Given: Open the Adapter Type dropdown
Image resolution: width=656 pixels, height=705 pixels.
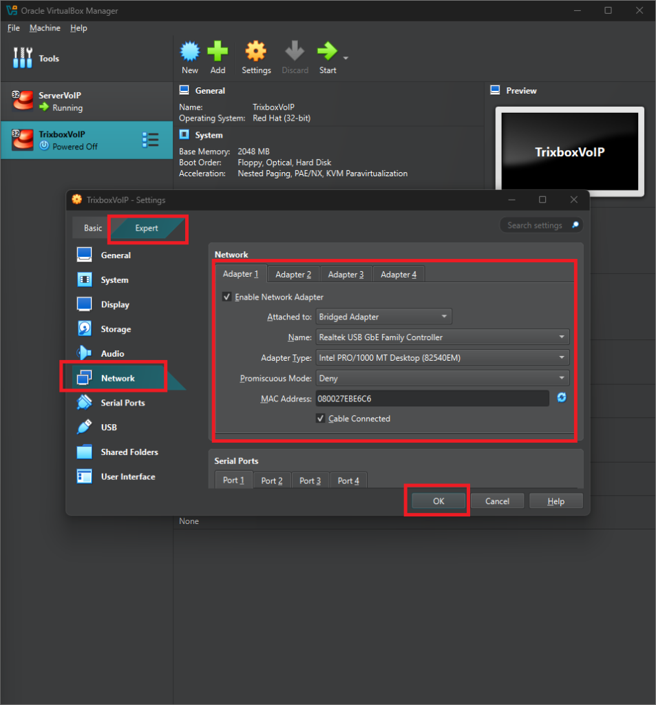Looking at the screenshot, I should [443, 357].
